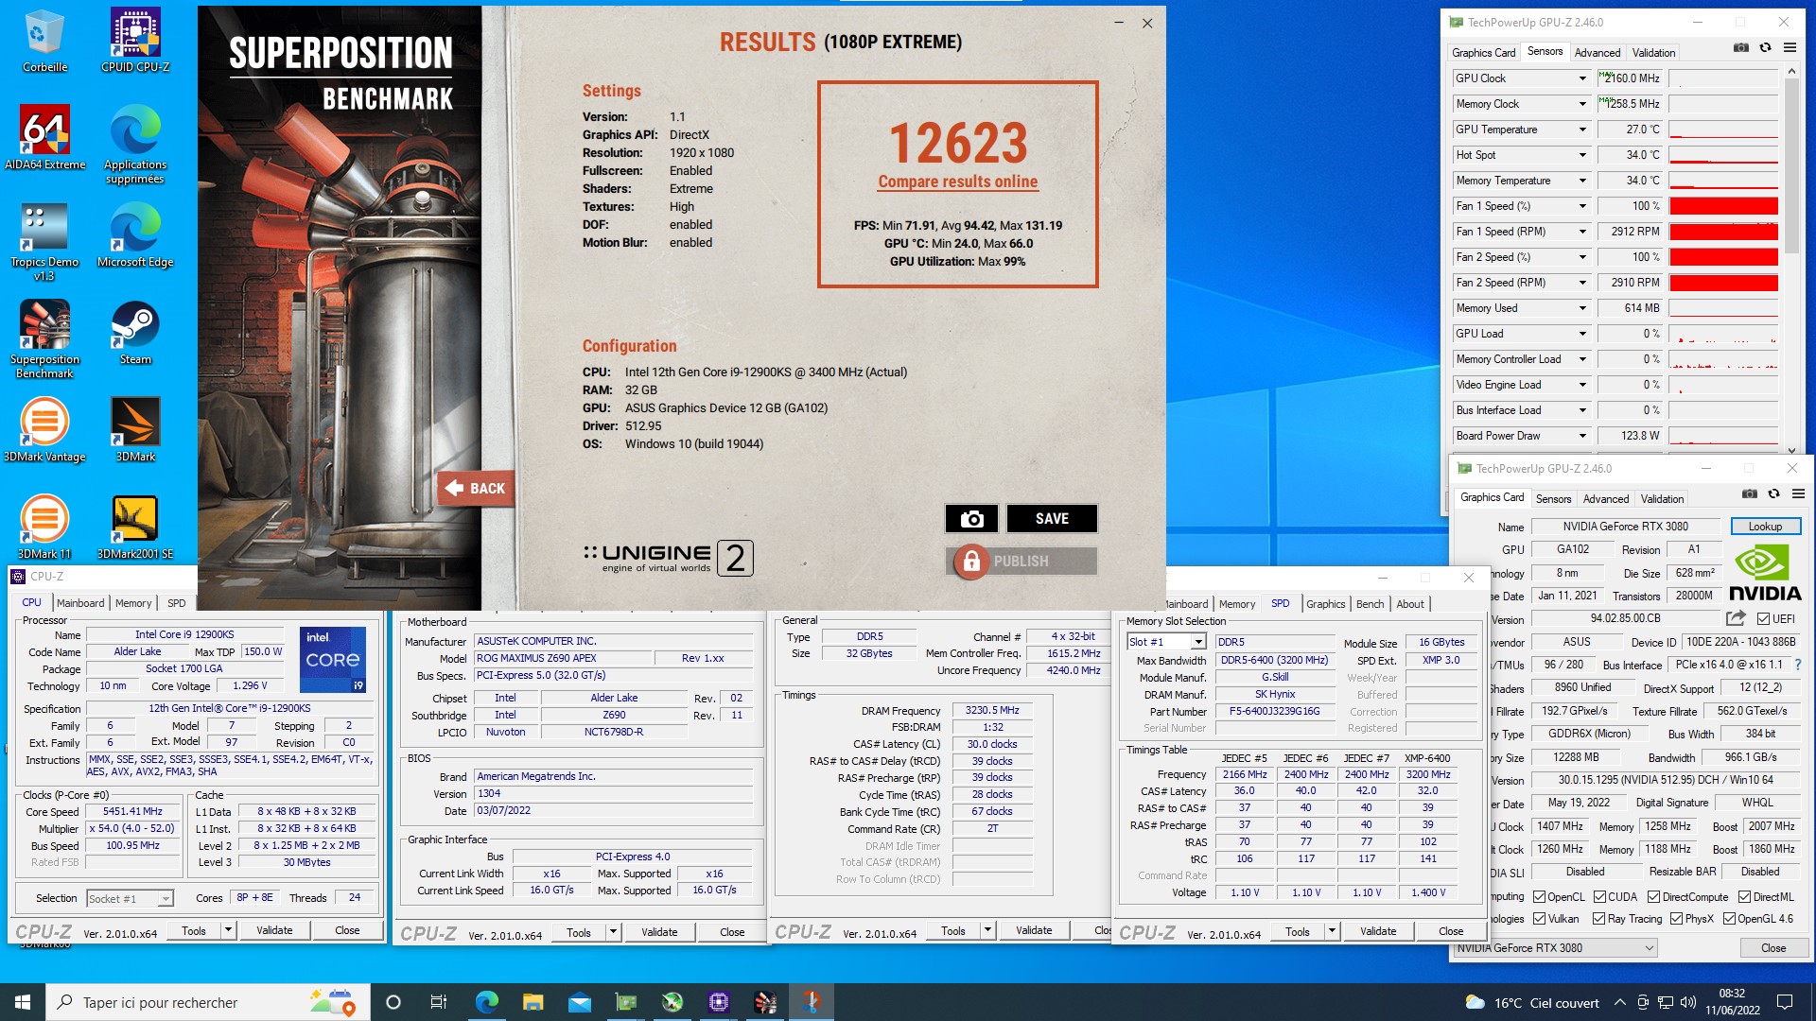Refresh in lower GPU-Z Graphics Card window

click(x=1773, y=493)
